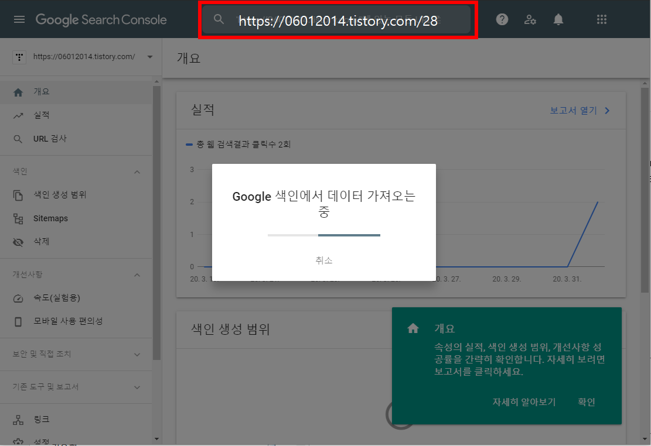Click the 색인 생성 범위 card heading
The image size is (651, 446).
230,329
